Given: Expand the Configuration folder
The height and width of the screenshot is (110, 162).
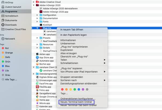Looking at the screenshot, I should (x=37, y=15).
